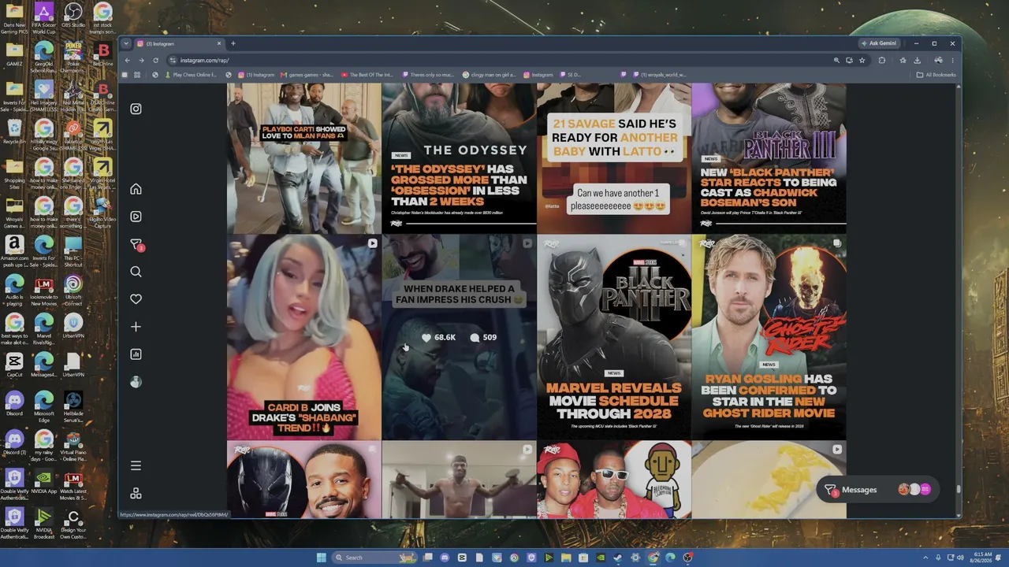Open Windows Start menu
The width and height of the screenshot is (1009, 567).
pyautogui.click(x=322, y=558)
